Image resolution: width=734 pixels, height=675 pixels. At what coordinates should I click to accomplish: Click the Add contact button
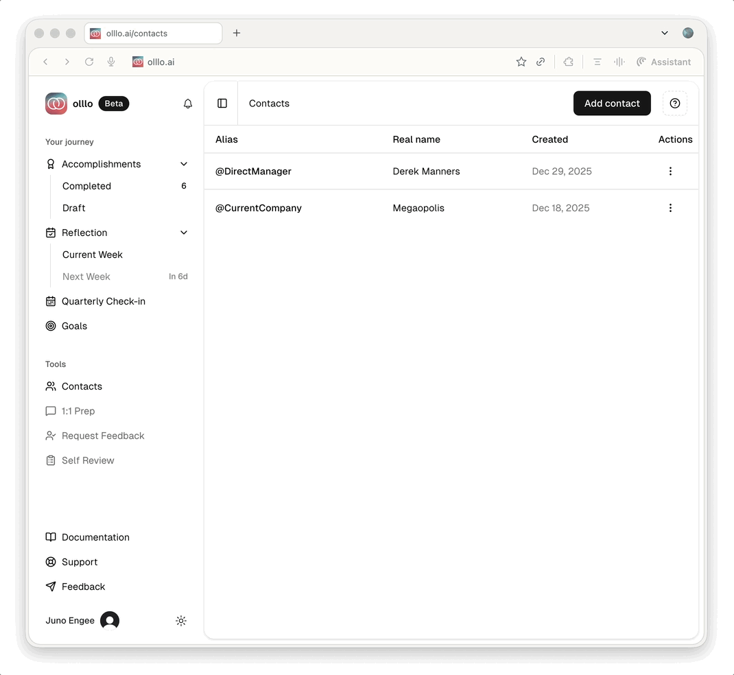click(612, 104)
